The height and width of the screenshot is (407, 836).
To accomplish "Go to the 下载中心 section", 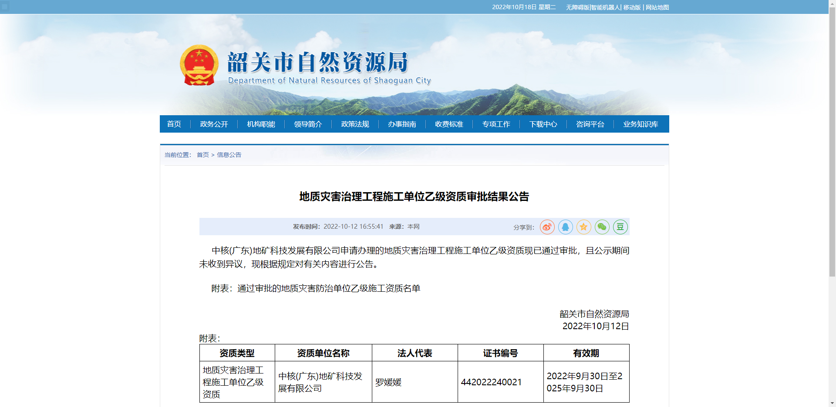I will coord(543,124).
